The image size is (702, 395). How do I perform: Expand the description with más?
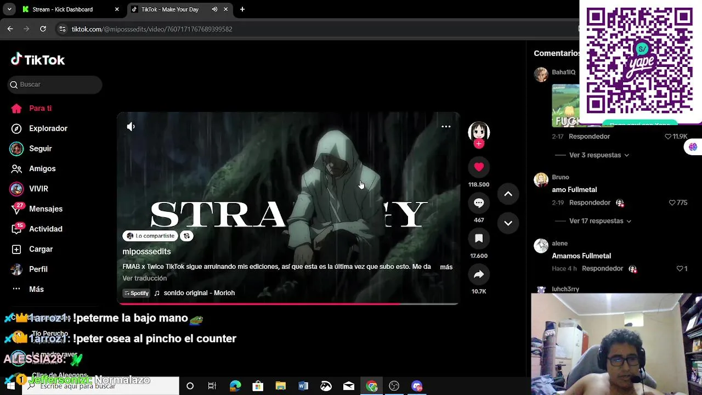(x=446, y=267)
